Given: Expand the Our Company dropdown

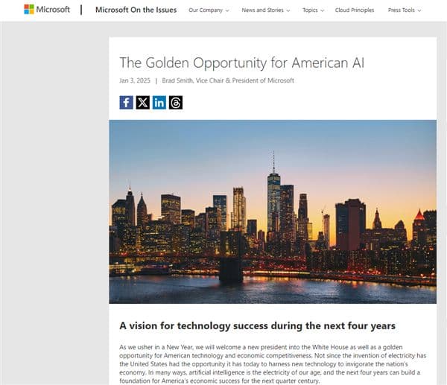Looking at the screenshot, I should (x=208, y=10).
